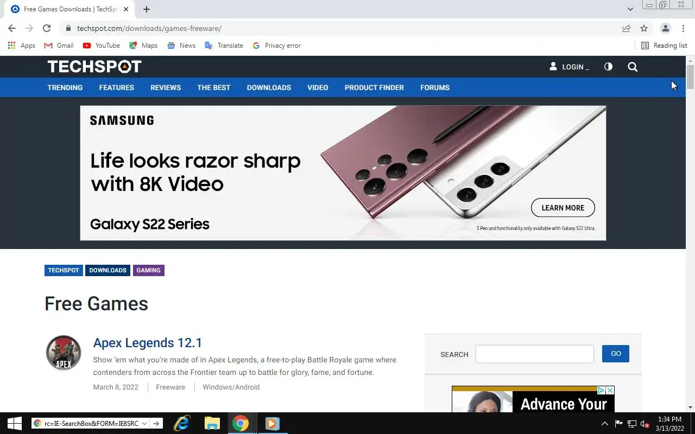Open News bookmark
This screenshot has width=695, height=434.
click(x=181, y=46)
